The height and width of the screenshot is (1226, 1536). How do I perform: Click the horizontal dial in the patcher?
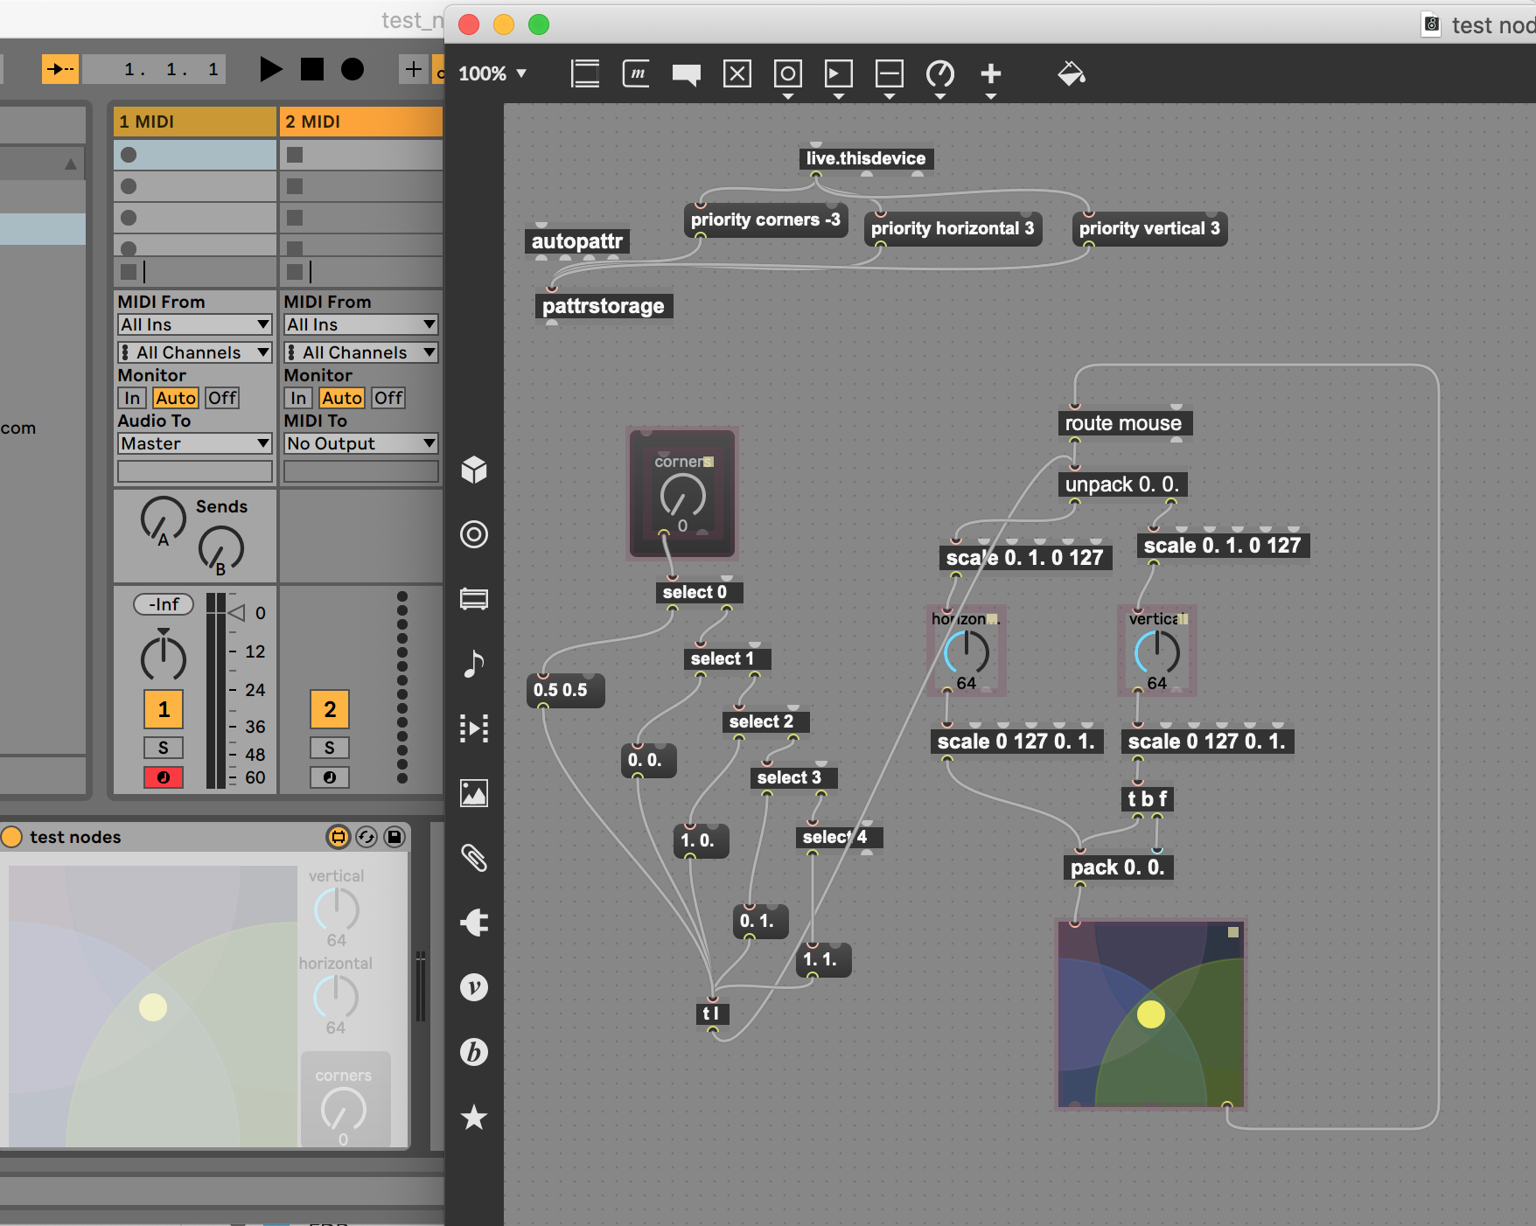(x=966, y=651)
